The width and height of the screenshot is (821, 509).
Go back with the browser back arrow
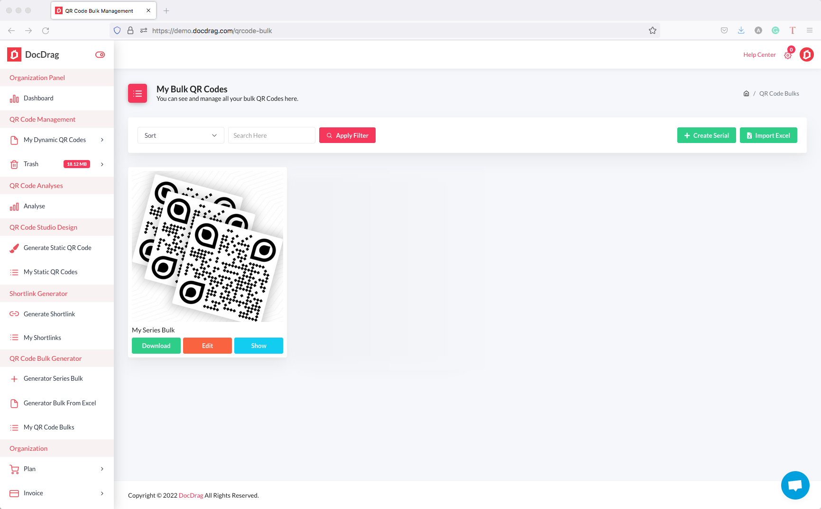pyautogui.click(x=11, y=31)
